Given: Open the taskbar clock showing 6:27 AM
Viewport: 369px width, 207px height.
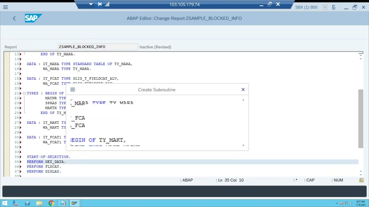Looking at the screenshot, I should tap(361, 203).
